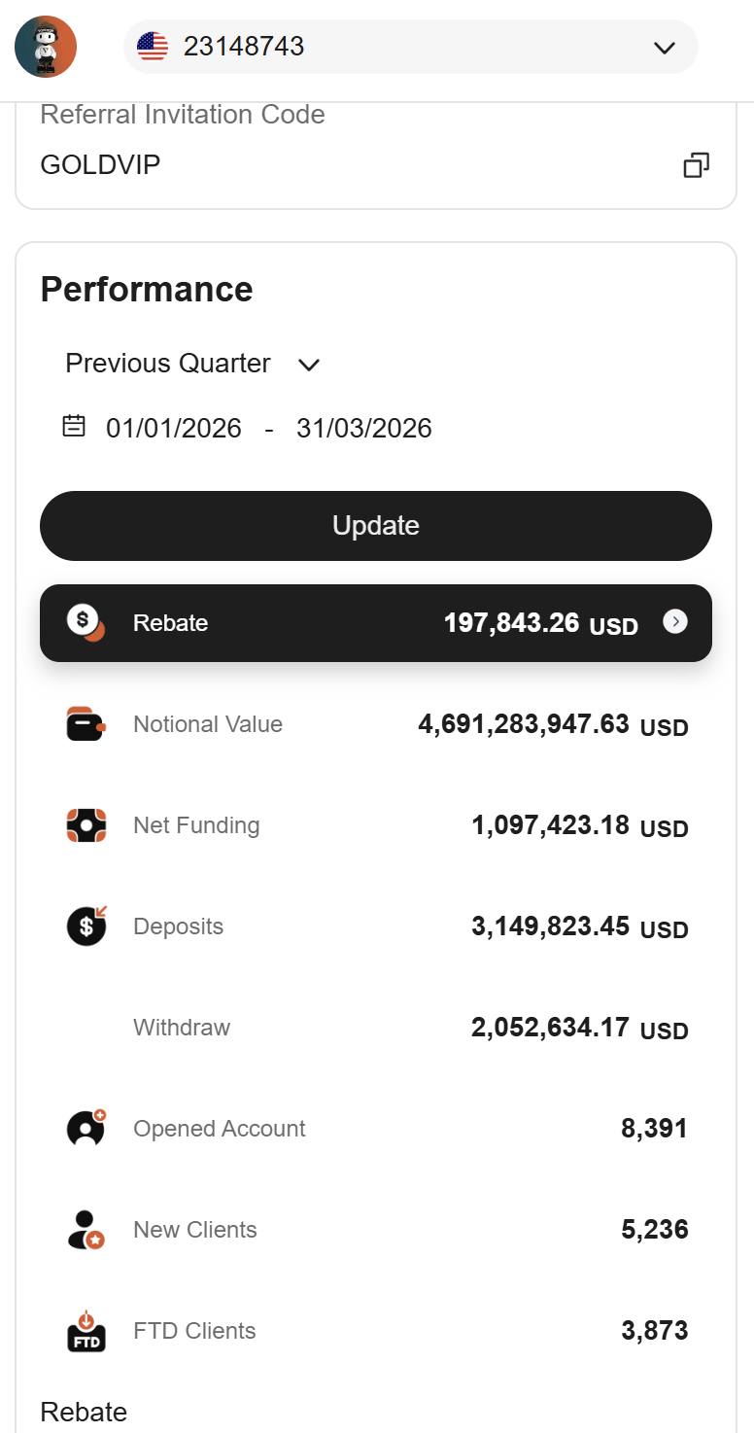Viewport: 754px width, 1433px height.
Task: Open Rebate details arrow button
Action: point(675,622)
